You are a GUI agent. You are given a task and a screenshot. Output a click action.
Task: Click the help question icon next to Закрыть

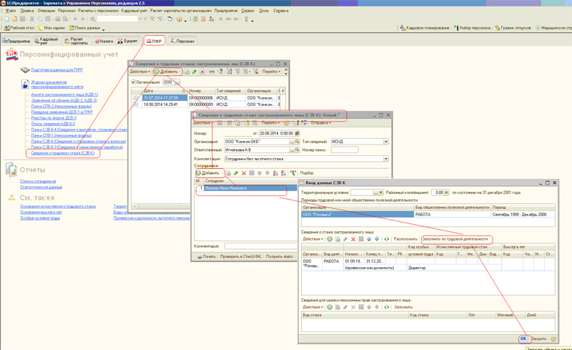[x=553, y=339]
